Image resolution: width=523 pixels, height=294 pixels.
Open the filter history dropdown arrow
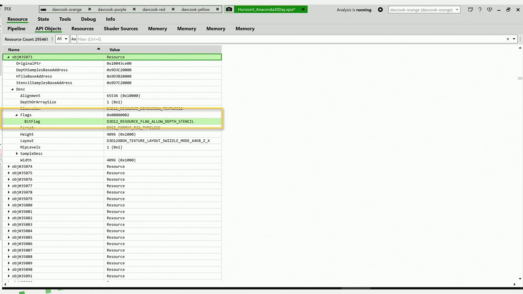[x=514, y=39]
